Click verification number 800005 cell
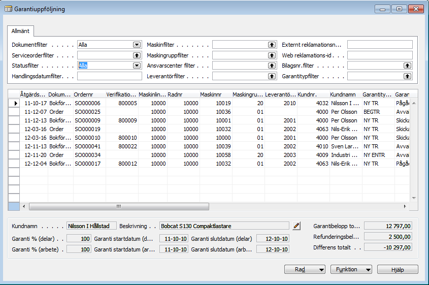This screenshot has width=429, height=285. coord(122,103)
